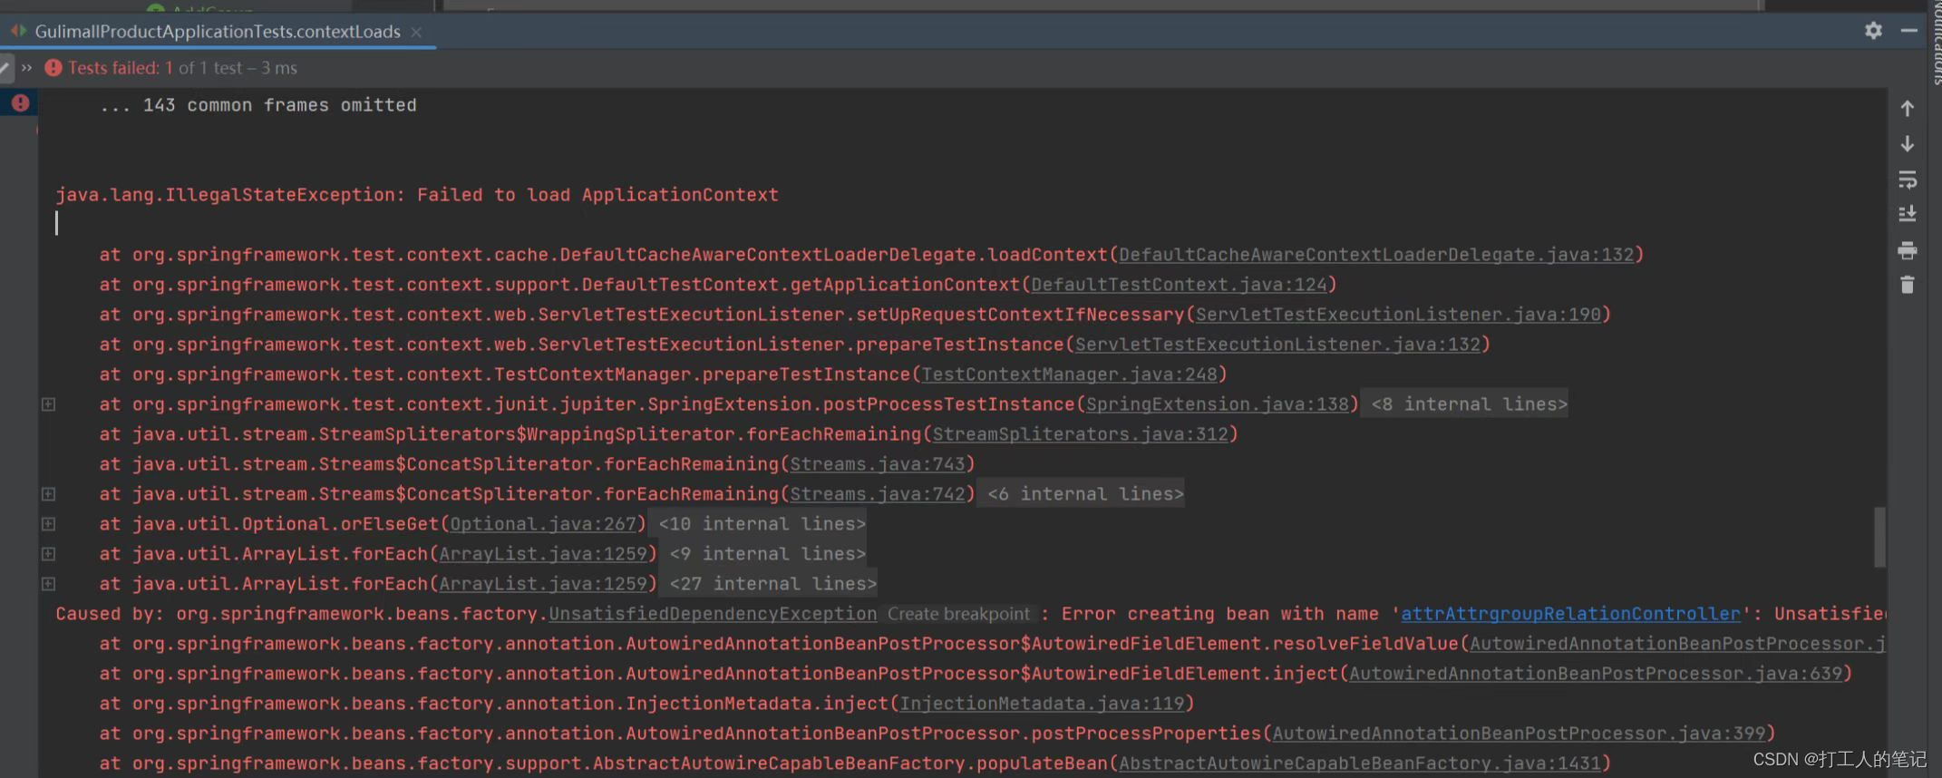The width and height of the screenshot is (1942, 778).
Task: Open AutowiredAnnotationBeanPostProcessor.java:639 link
Action: [x=1596, y=674]
